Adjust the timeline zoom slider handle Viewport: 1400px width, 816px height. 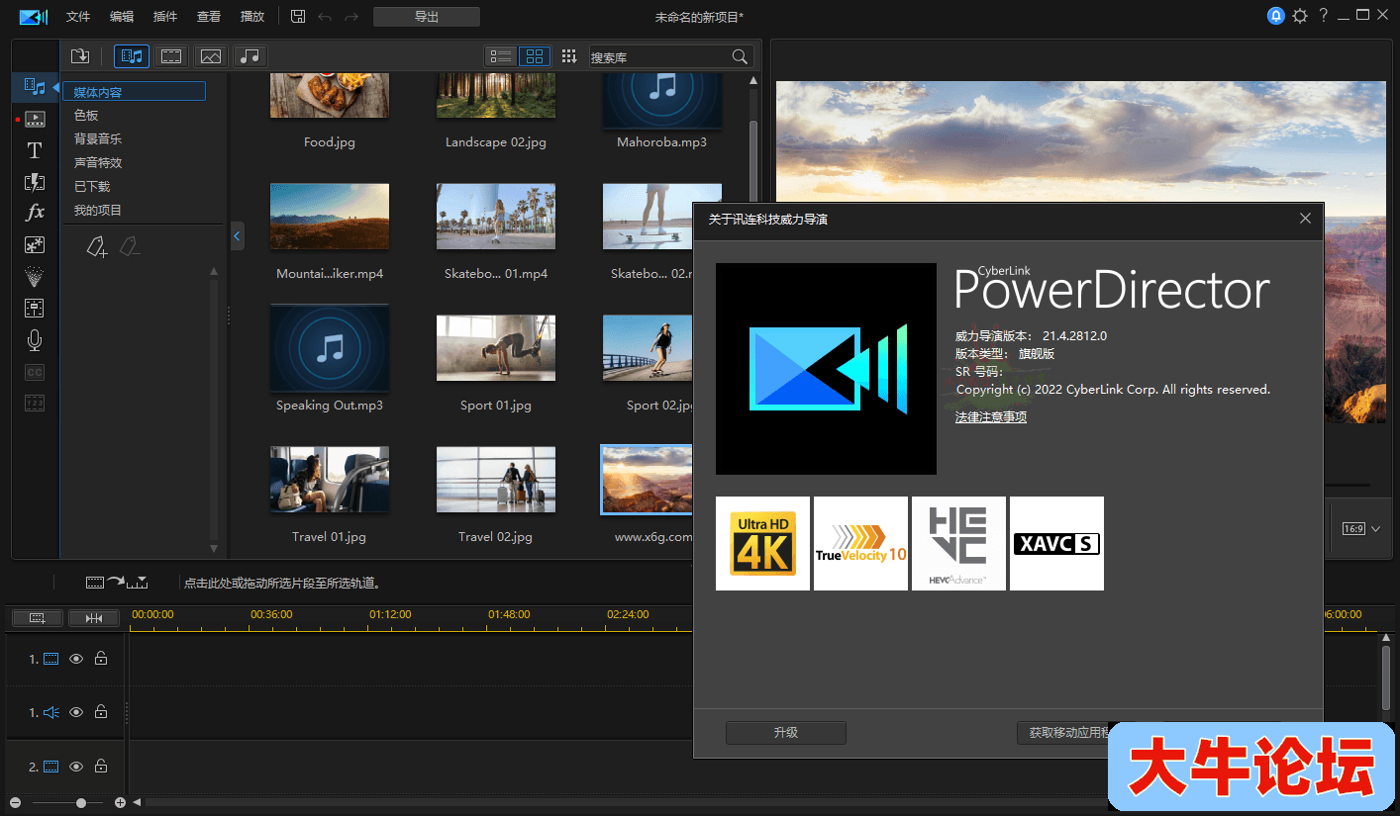point(81,803)
